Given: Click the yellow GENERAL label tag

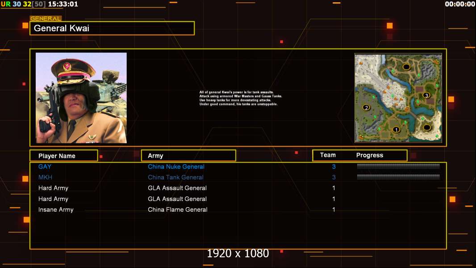Looking at the screenshot, I should click(46, 18).
